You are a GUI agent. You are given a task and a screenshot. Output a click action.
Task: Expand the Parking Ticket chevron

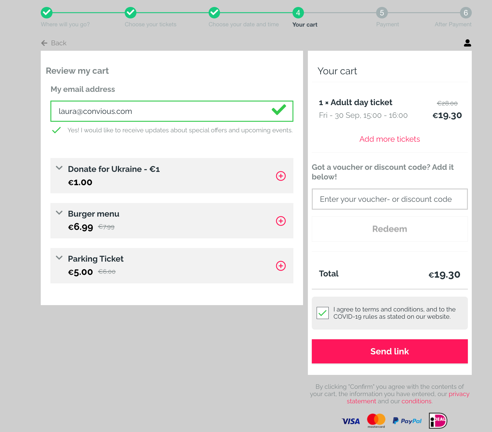[x=59, y=258]
